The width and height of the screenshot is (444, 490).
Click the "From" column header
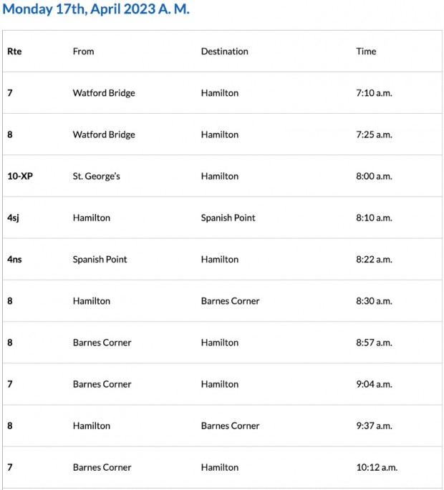pos(83,52)
